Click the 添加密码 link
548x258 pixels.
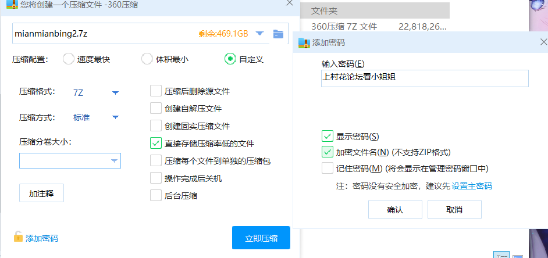pos(41,238)
